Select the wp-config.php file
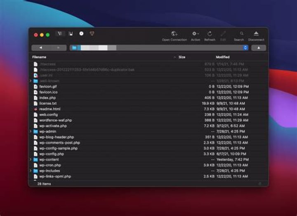 coord(52,154)
